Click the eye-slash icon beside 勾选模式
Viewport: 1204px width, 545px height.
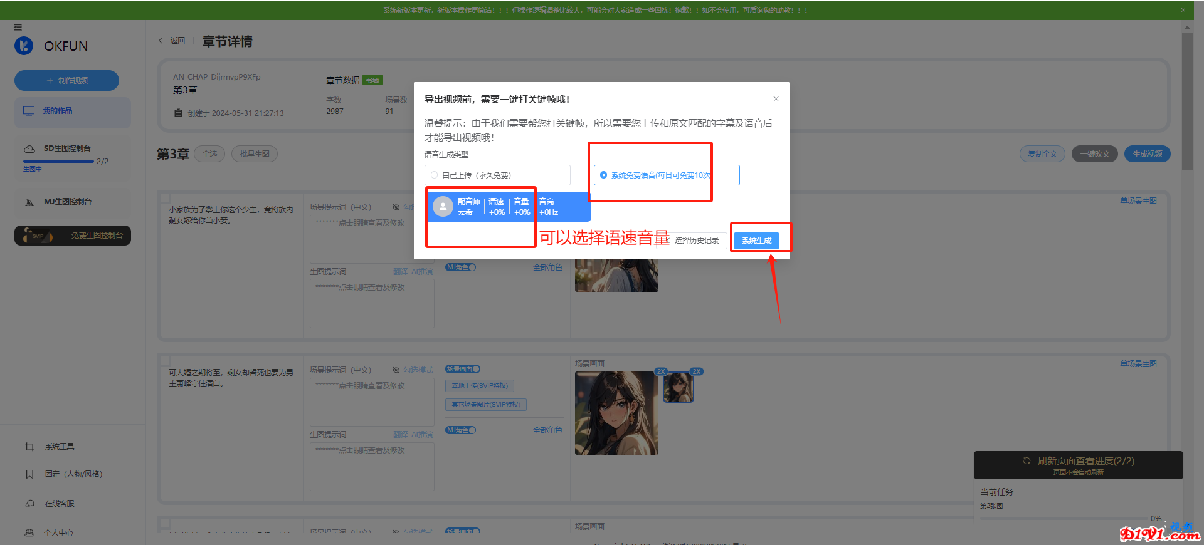(396, 370)
